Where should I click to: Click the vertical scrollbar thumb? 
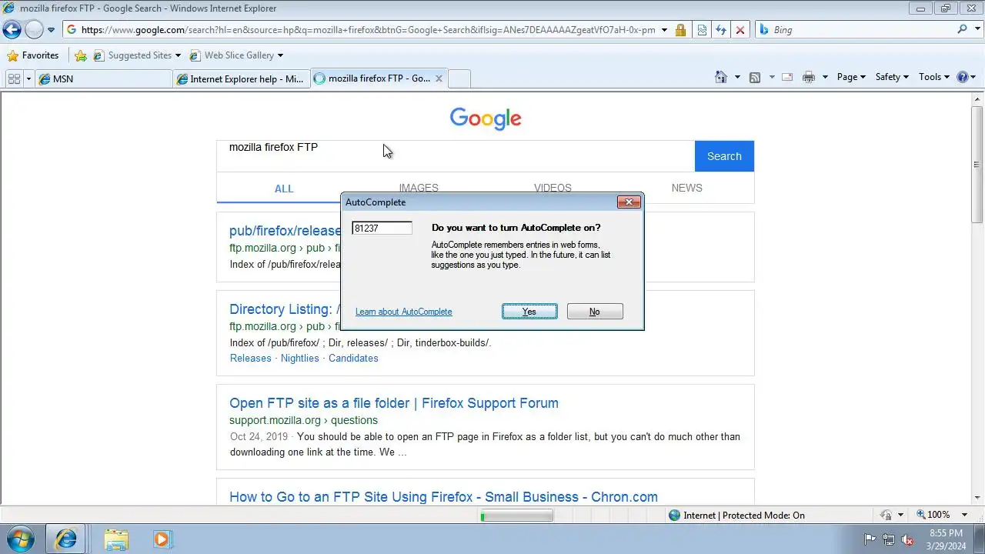coord(977,165)
